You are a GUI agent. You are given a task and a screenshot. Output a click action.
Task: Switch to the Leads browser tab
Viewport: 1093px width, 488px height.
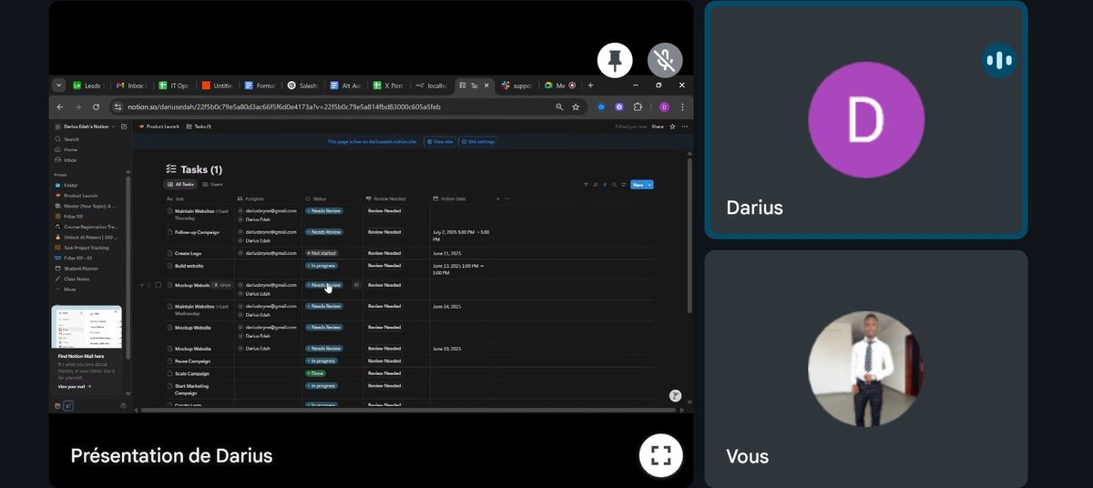[89, 86]
